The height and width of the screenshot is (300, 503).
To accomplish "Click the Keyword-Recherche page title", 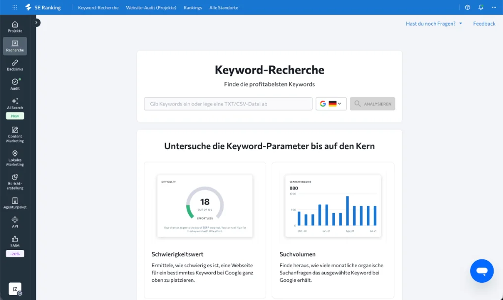I will pyautogui.click(x=270, y=70).
